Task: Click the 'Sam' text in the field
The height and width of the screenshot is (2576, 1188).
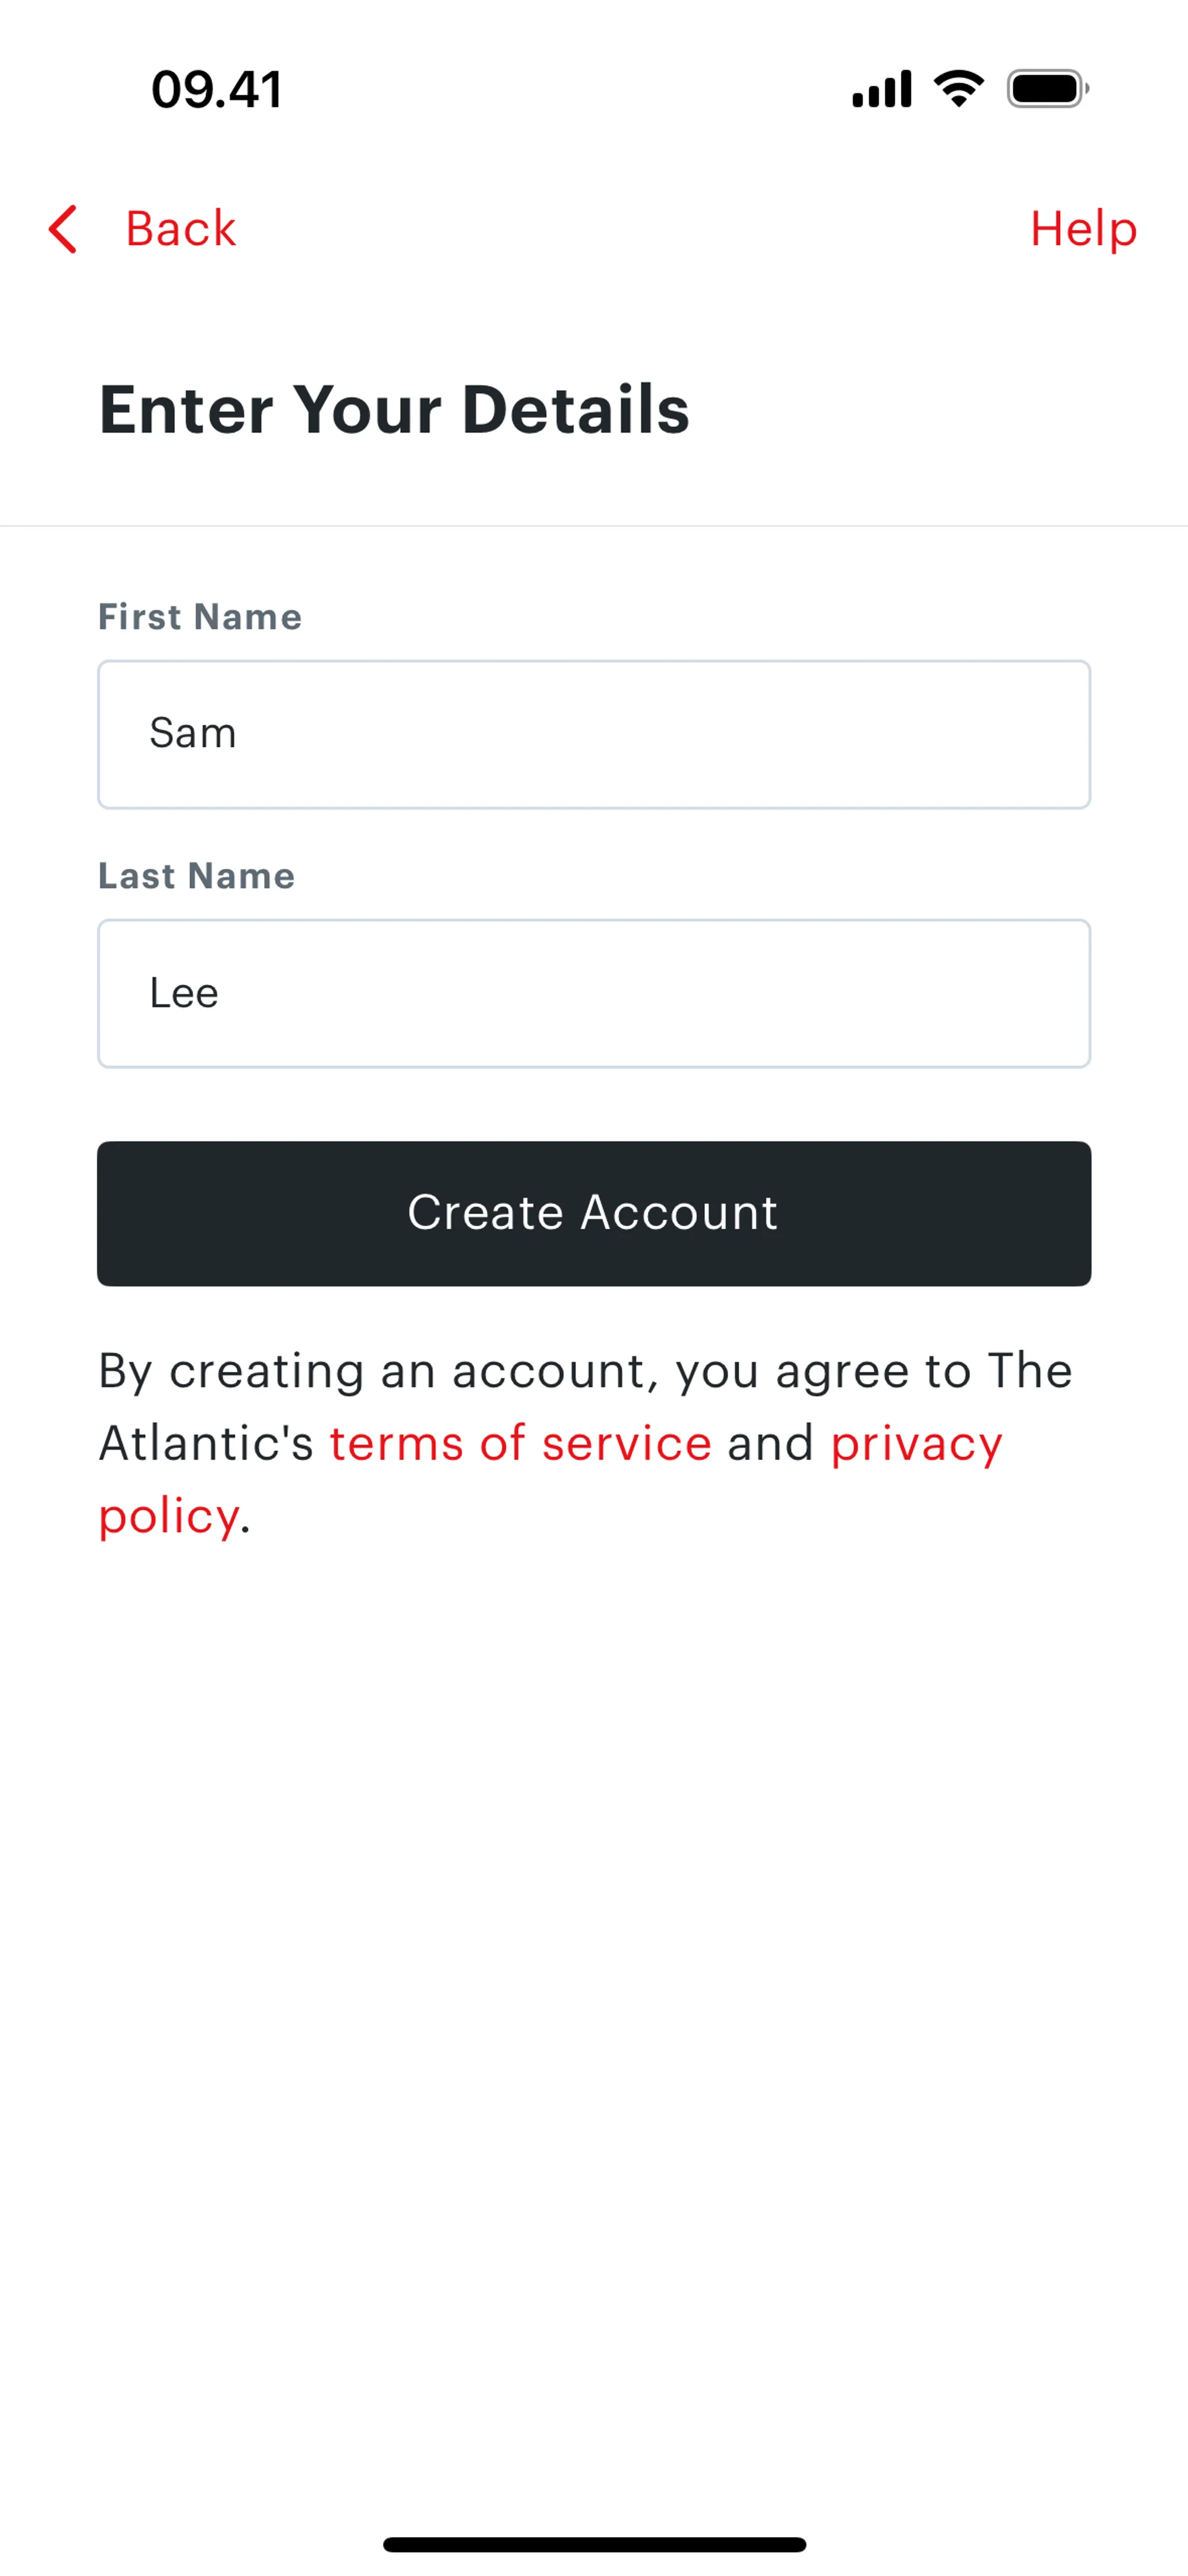Action: (193, 733)
